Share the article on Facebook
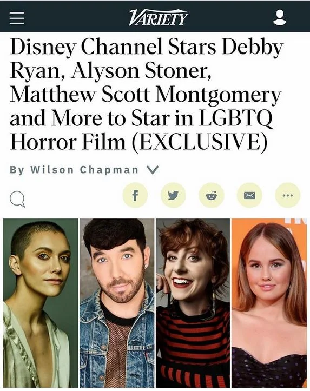This screenshot has height=391, width=310. 135,195
